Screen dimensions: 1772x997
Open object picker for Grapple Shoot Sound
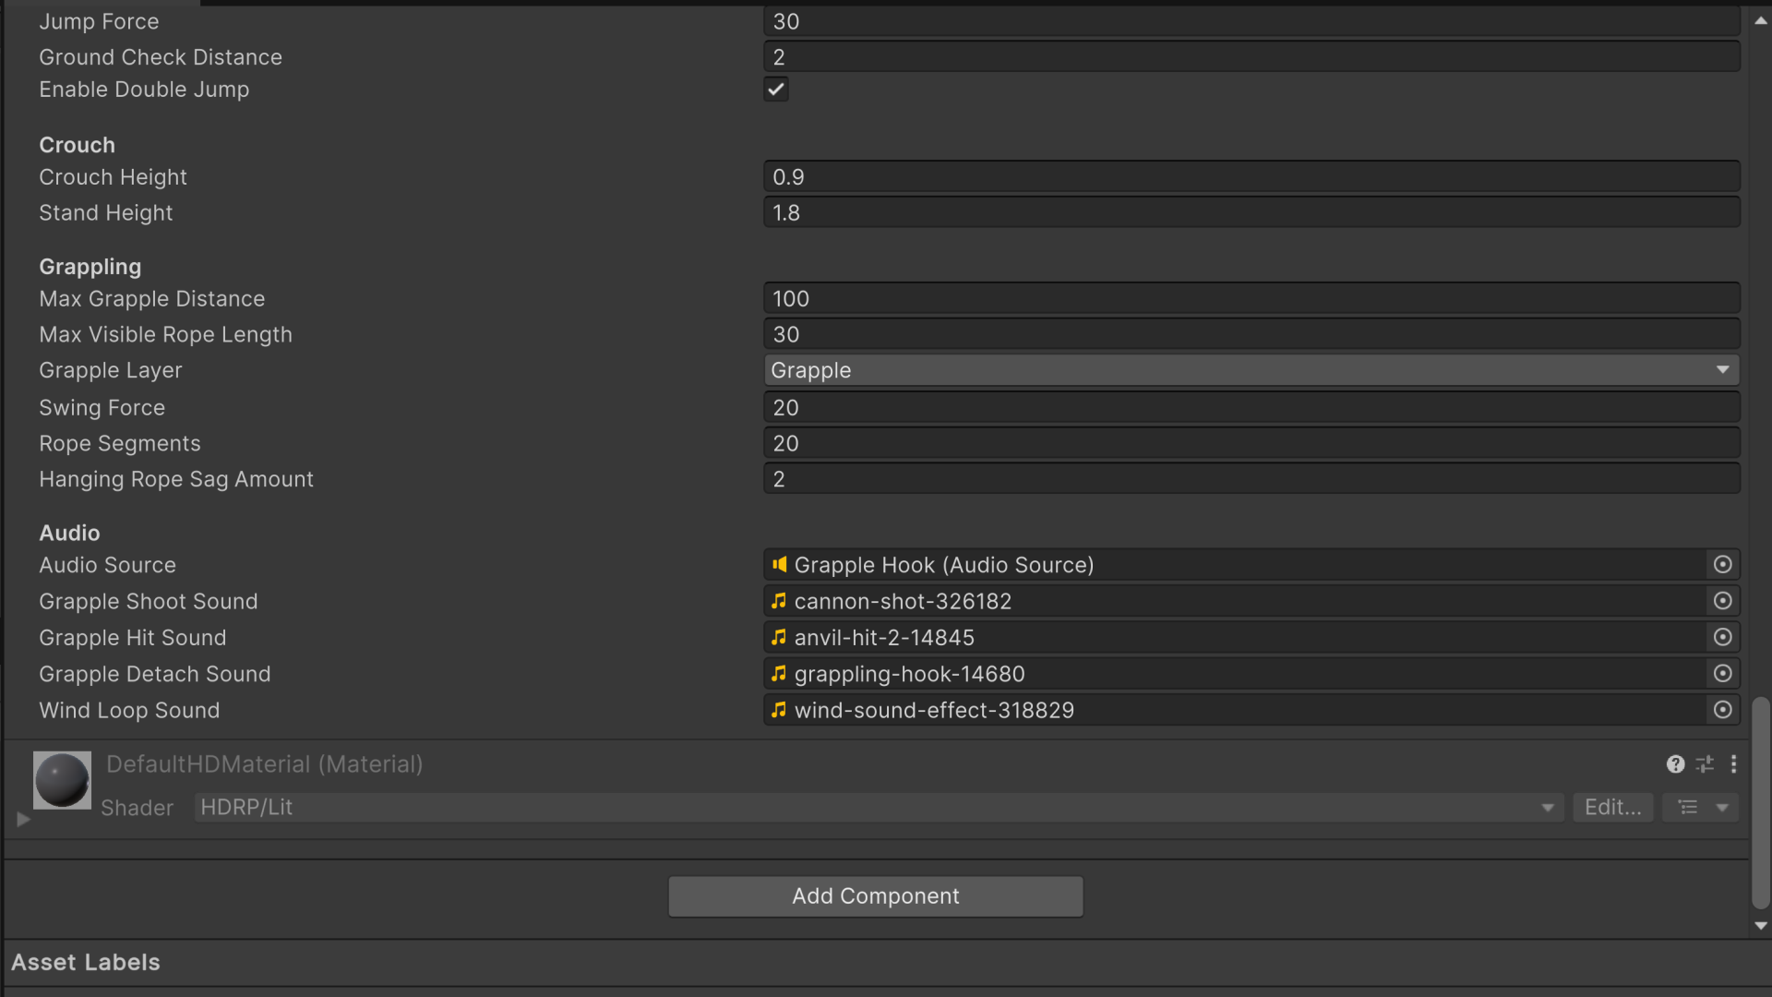[1722, 601]
